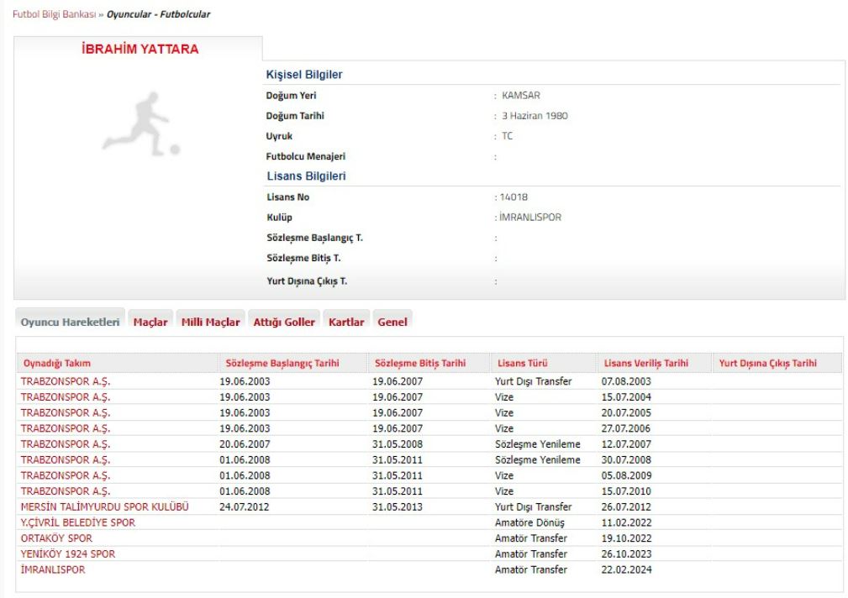This screenshot has height=598, width=848.
Task: Open the YENİKÖY 1924 SPOR link
Action: 68,553
